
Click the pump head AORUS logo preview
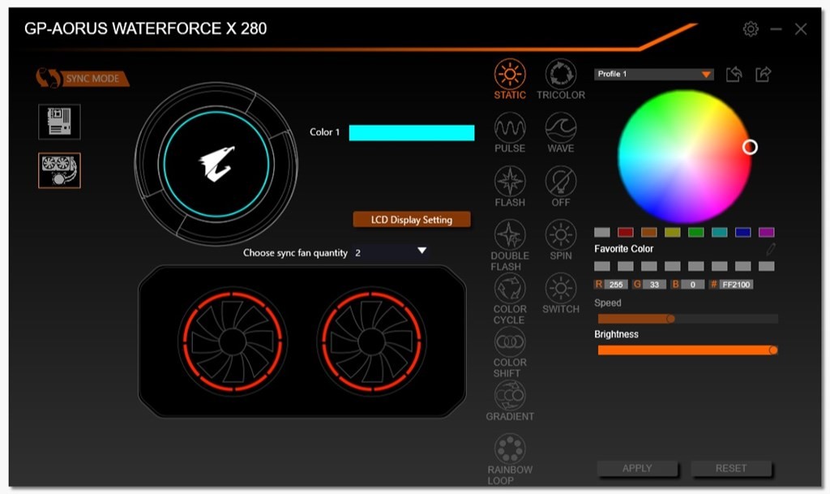[x=216, y=164]
